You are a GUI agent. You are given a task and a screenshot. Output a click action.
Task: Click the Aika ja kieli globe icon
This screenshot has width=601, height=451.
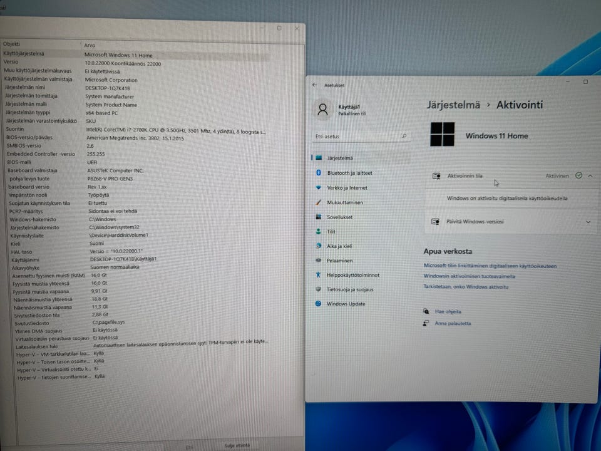click(318, 246)
